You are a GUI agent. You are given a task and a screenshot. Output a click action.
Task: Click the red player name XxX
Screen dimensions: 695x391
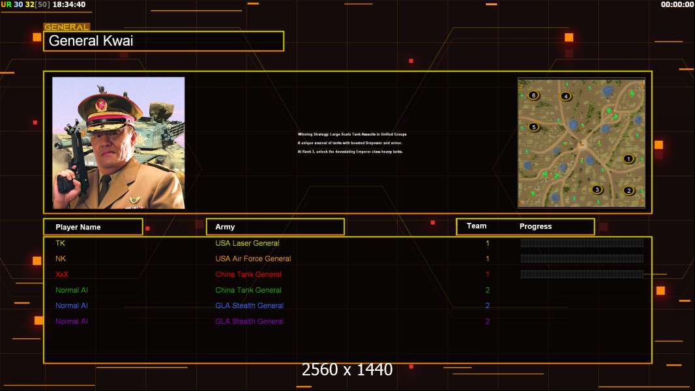[62, 274]
